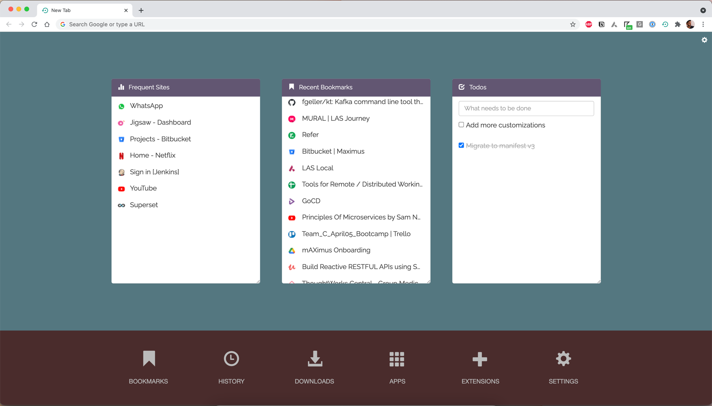This screenshot has width=712, height=406.
Task: Click the browser reload button
Action: pos(35,25)
